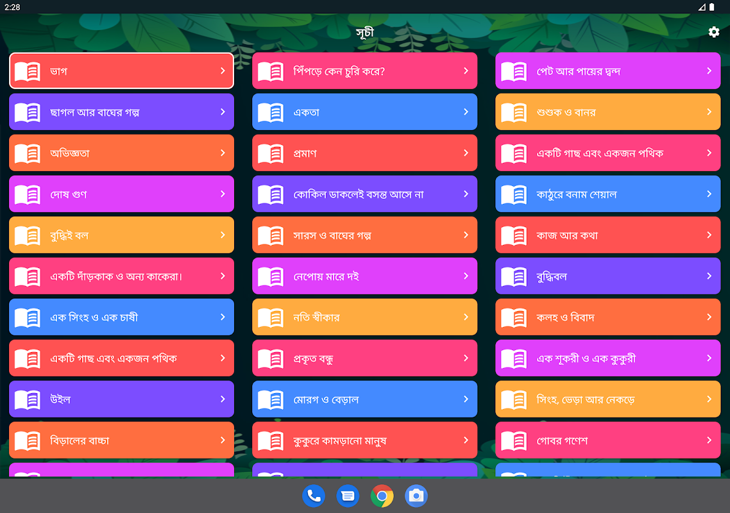The image size is (730, 513).
Task: Open the Camera app in the dock
Action: click(416, 496)
